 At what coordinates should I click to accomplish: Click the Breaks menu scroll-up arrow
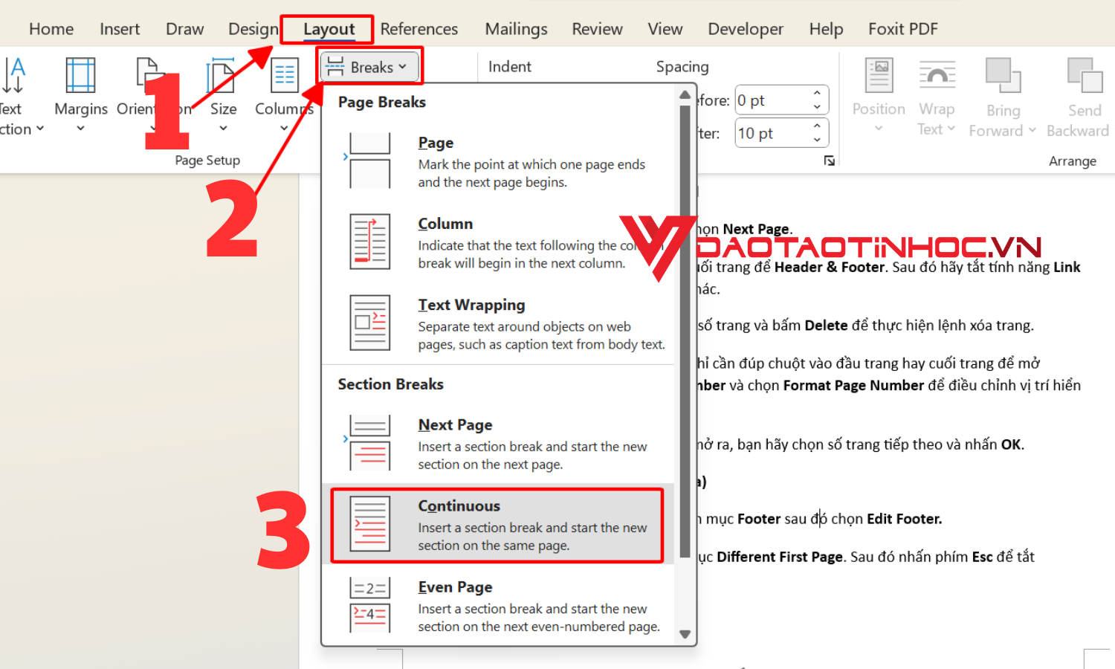click(685, 95)
